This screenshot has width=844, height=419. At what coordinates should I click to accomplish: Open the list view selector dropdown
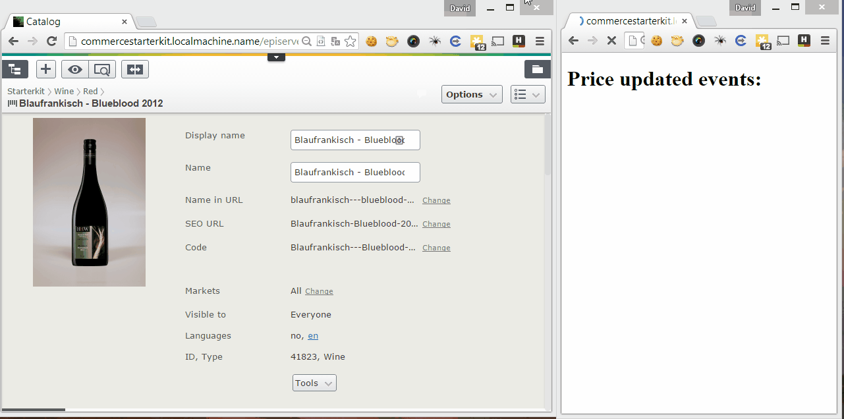click(527, 94)
